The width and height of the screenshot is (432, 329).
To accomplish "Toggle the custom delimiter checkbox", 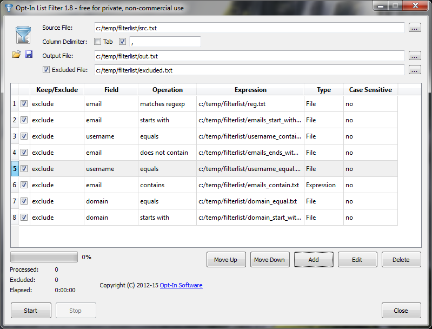I will [122, 42].
